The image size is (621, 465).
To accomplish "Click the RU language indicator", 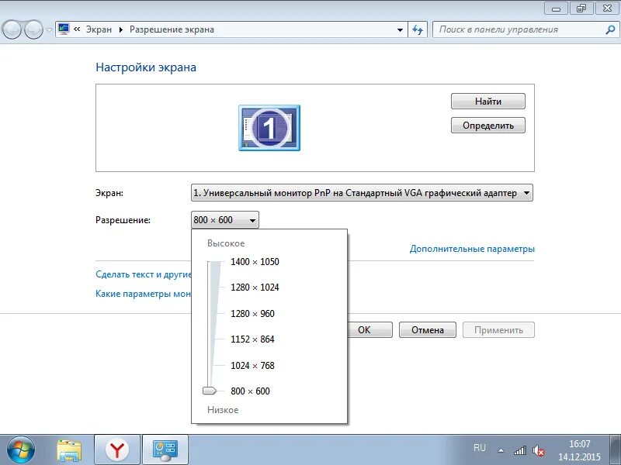I will click(x=479, y=448).
